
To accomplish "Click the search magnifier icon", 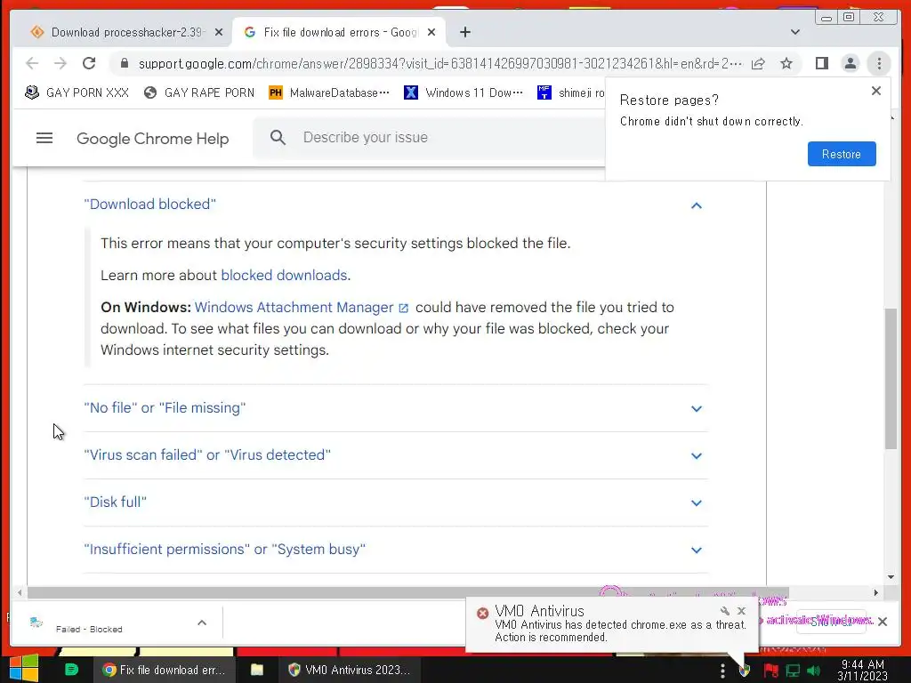I will pos(278,137).
